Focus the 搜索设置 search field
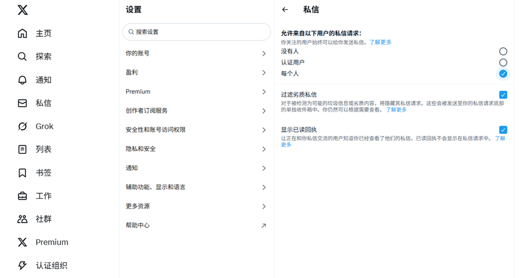Image resolution: width=522 pixels, height=278 pixels. (197, 32)
